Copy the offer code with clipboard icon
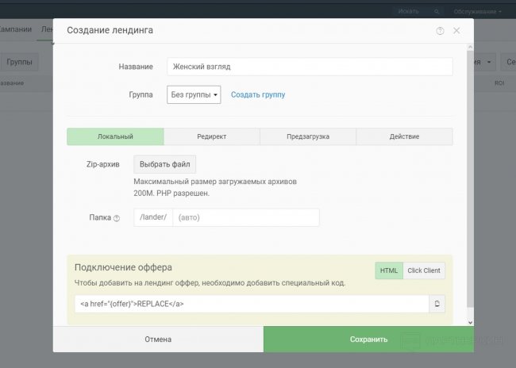The image size is (516, 368). pyautogui.click(x=437, y=304)
